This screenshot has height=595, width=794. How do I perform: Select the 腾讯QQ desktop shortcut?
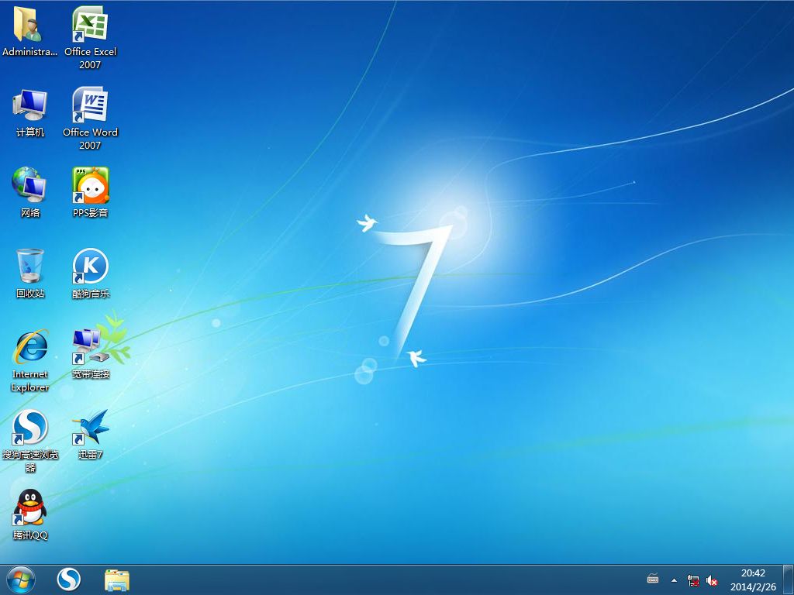click(30, 514)
